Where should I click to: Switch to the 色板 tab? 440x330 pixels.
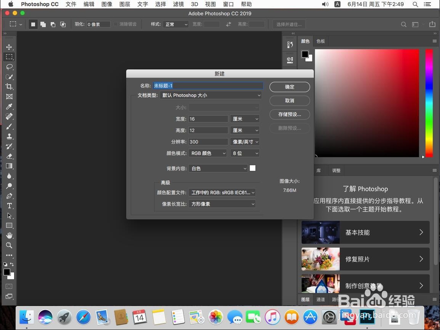(320, 41)
